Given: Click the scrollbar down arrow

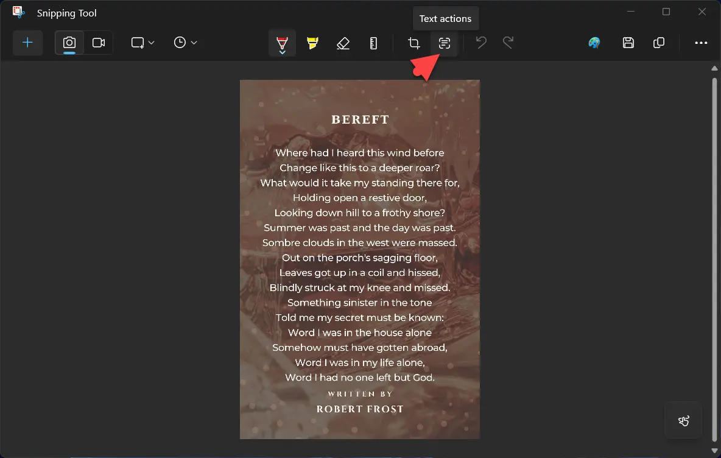Looking at the screenshot, I should (x=714, y=451).
